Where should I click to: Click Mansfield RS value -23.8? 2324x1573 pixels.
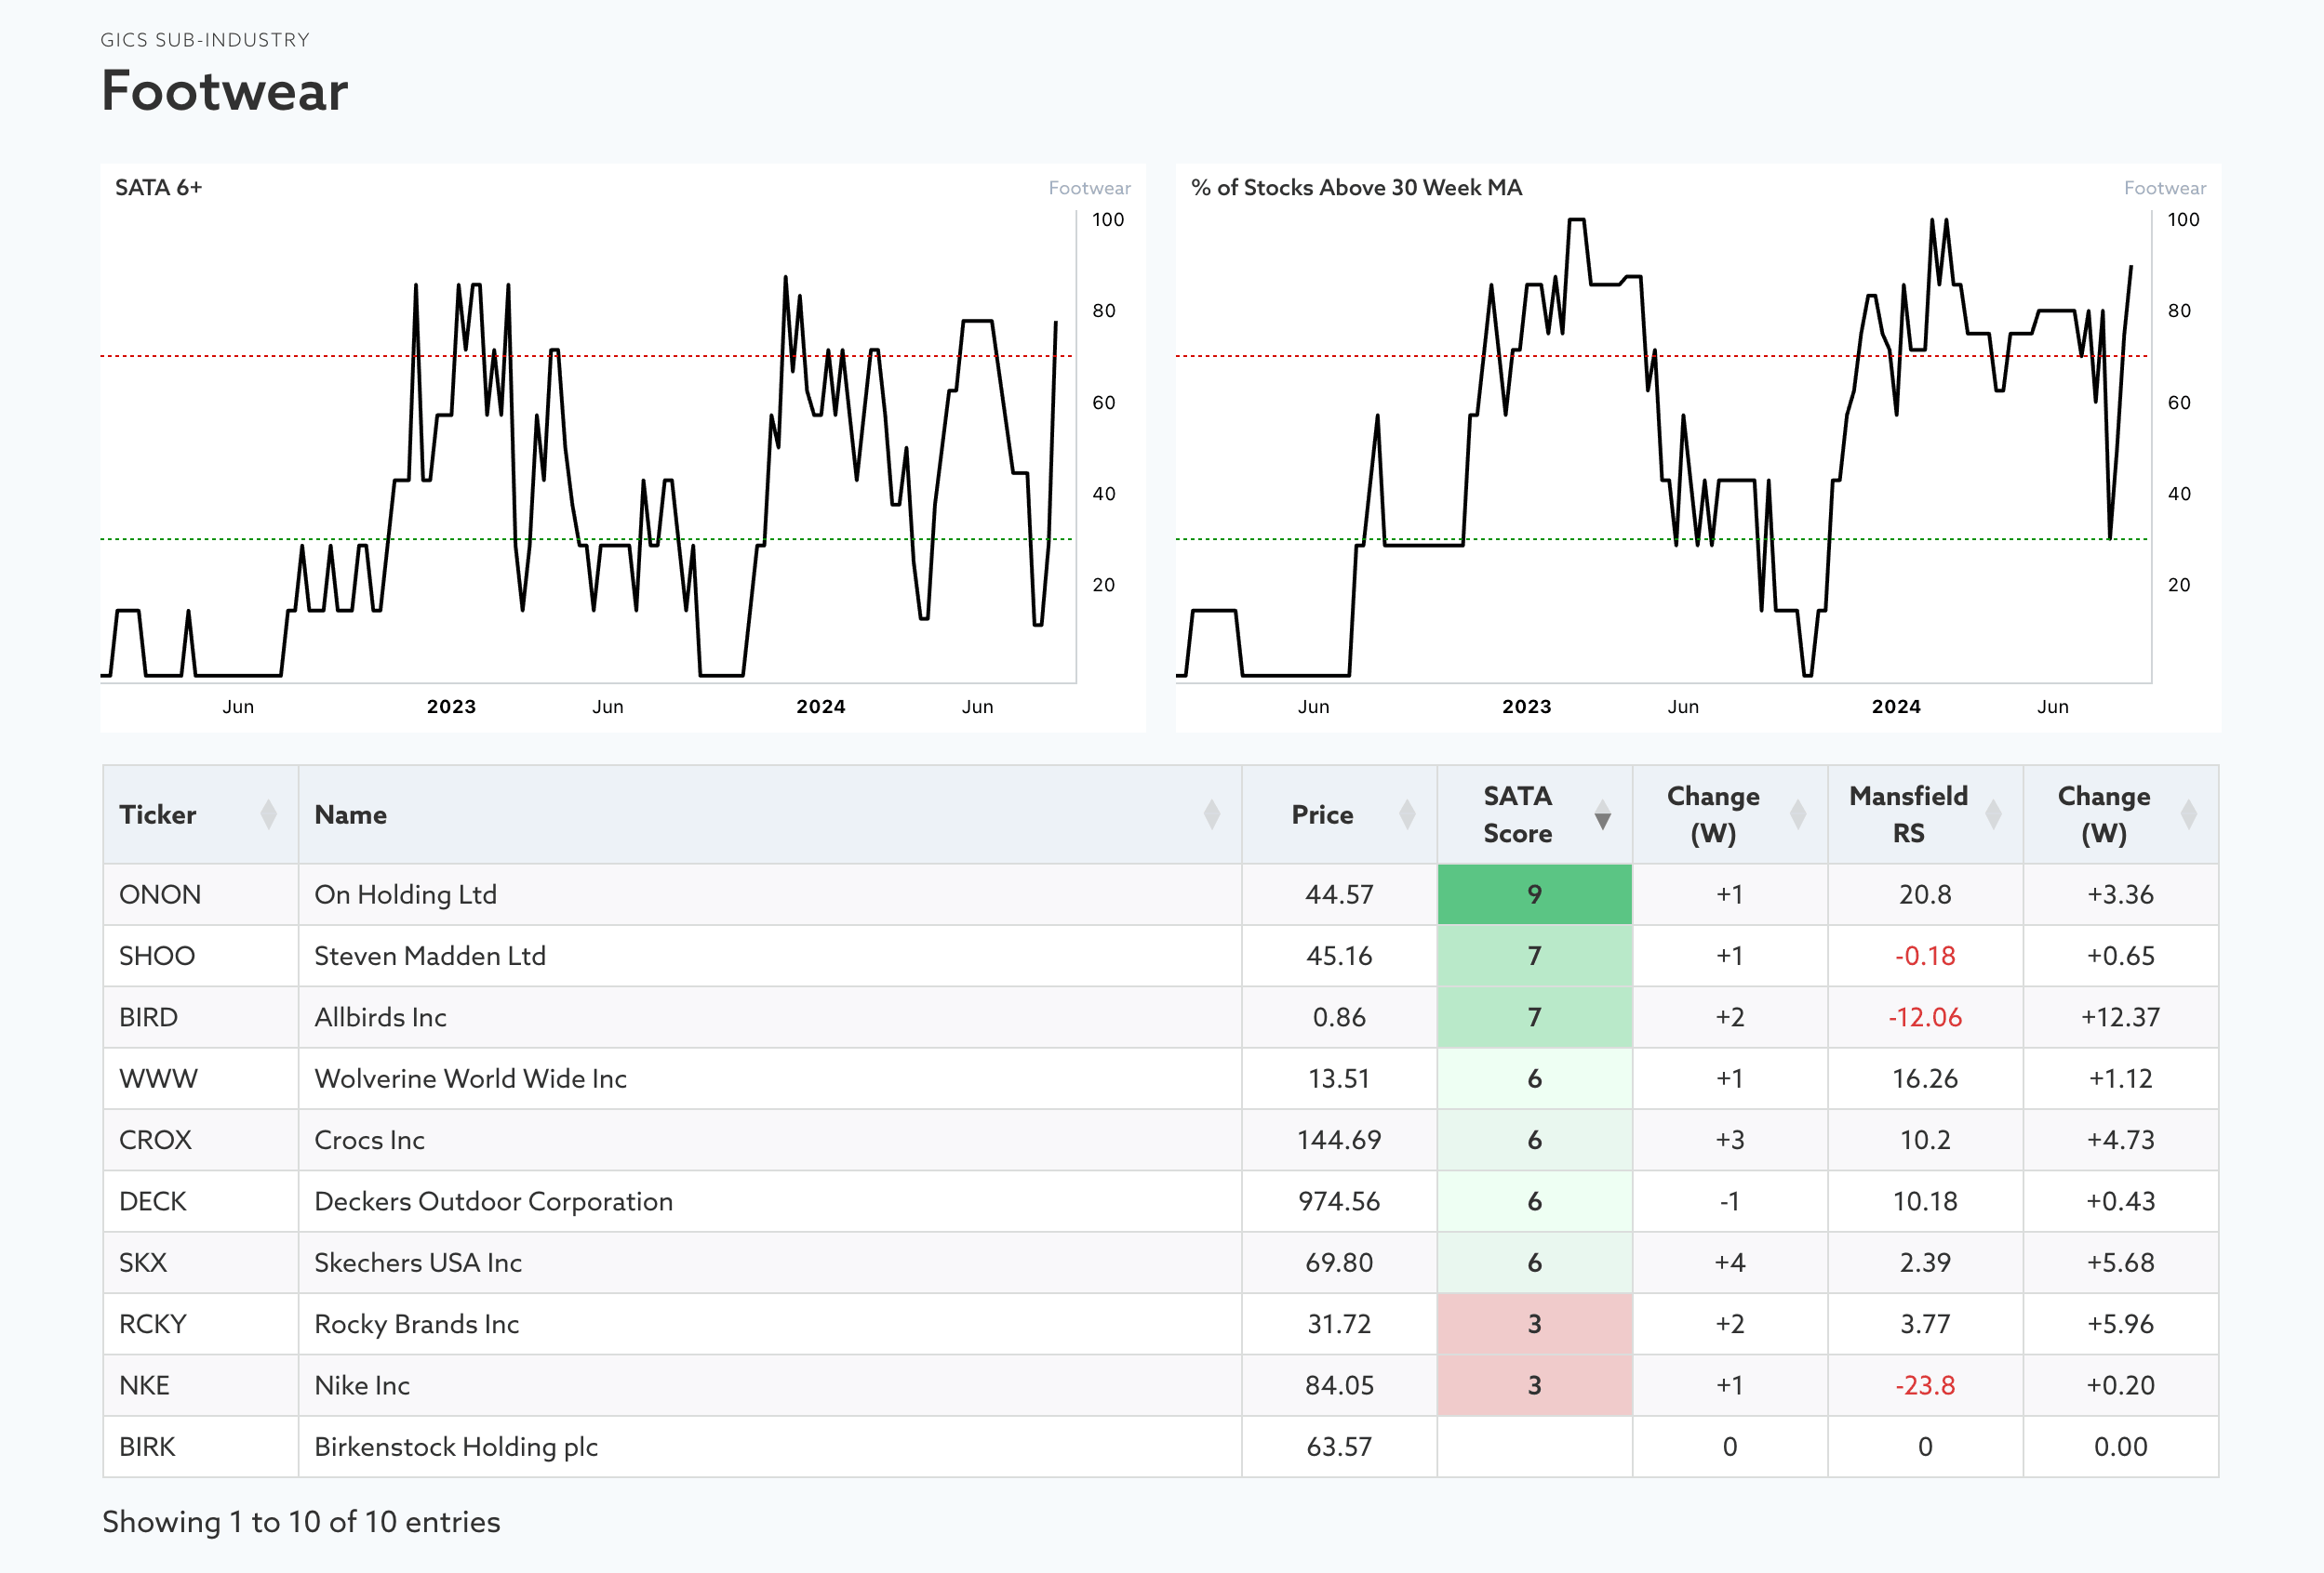click(1925, 1385)
